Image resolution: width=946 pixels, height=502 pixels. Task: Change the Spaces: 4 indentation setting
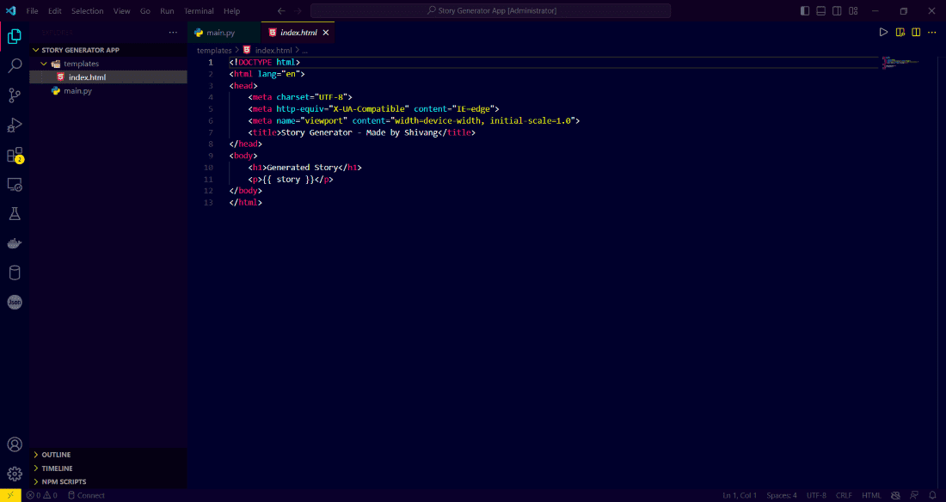782,495
